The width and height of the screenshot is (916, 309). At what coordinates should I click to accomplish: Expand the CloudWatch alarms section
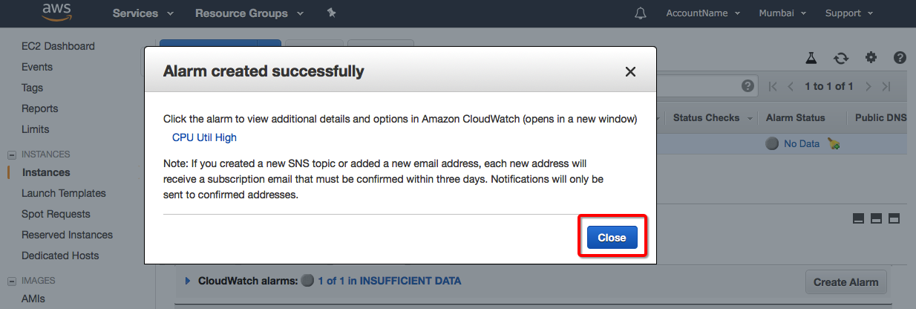click(188, 281)
